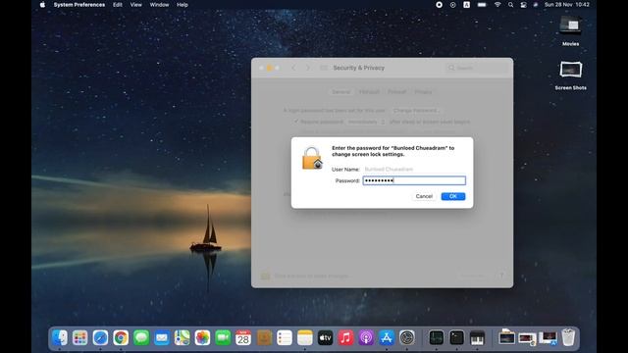The width and height of the screenshot is (628, 353).
Task: Open the Photos app in dock
Action: point(203,337)
